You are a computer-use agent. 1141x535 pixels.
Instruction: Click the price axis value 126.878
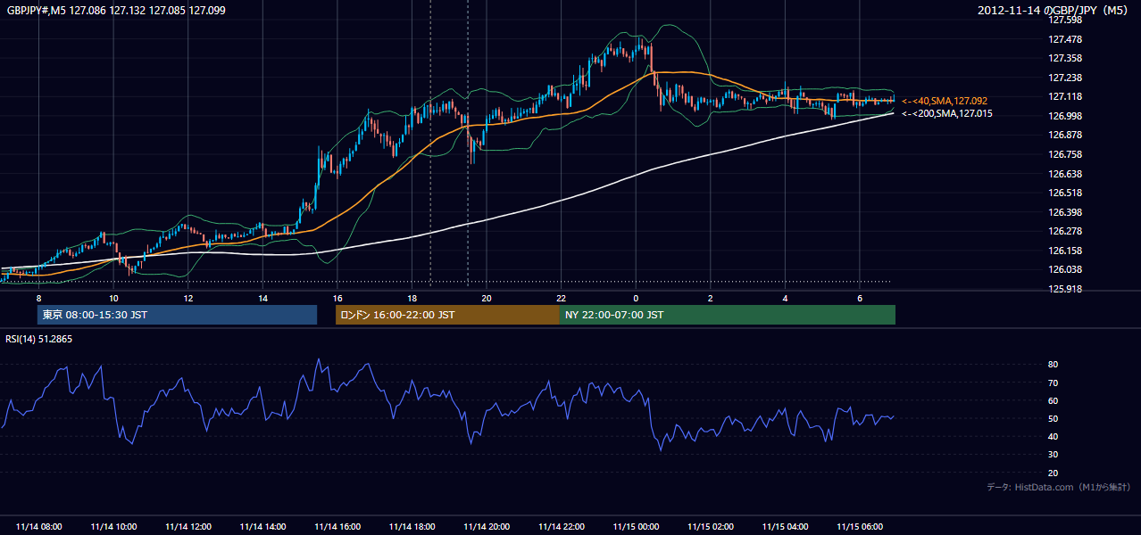click(x=1065, y=135)
